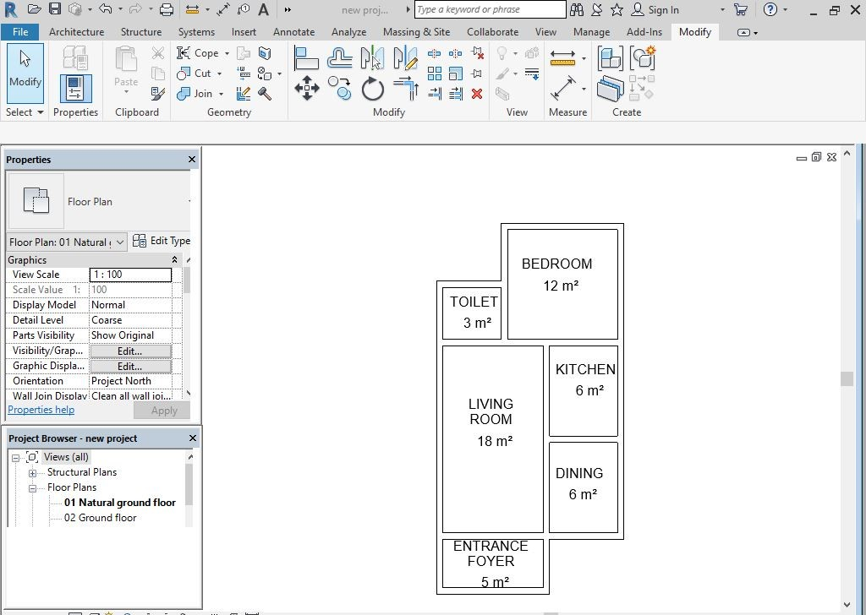Collapse the Floor Plans tree node

33,488
